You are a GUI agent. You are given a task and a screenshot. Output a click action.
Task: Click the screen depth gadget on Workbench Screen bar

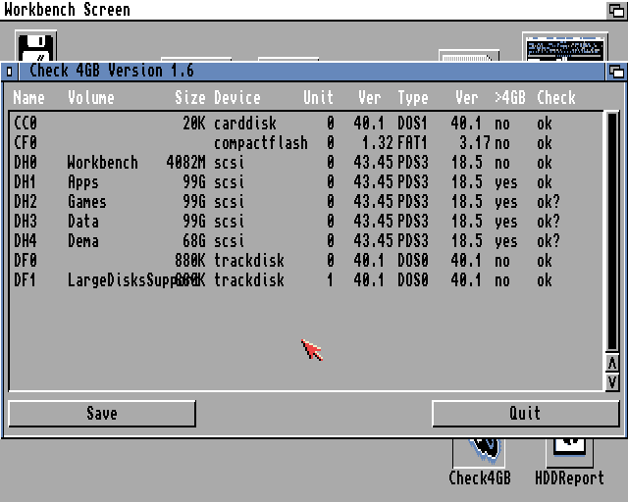coord(615,10)
